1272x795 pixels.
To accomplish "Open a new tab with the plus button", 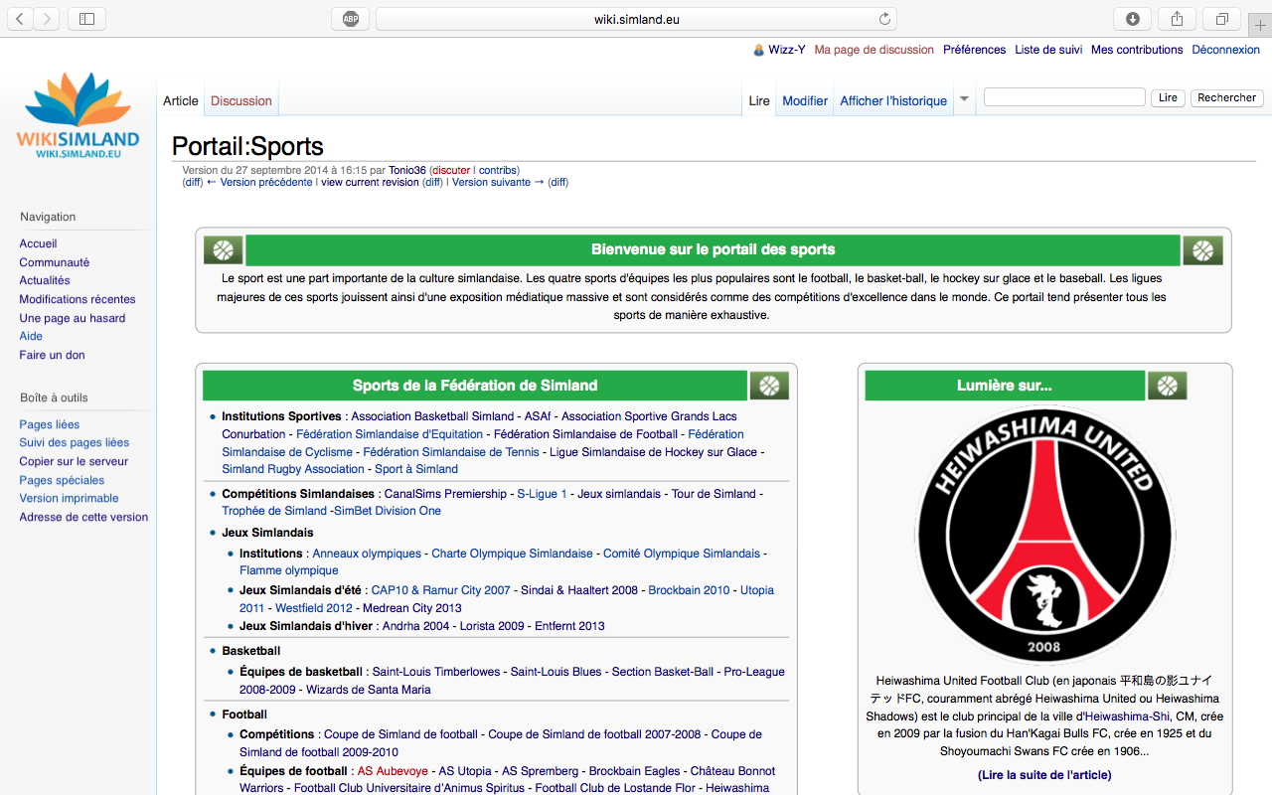I will pyautogui.click(x=1260, y=25).
